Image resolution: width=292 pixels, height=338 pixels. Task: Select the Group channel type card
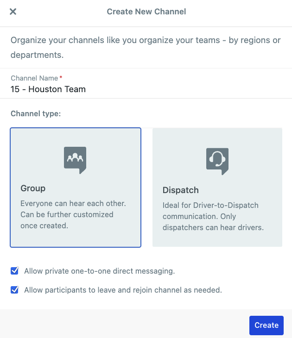pyautogui.click(x=76, y=188)
